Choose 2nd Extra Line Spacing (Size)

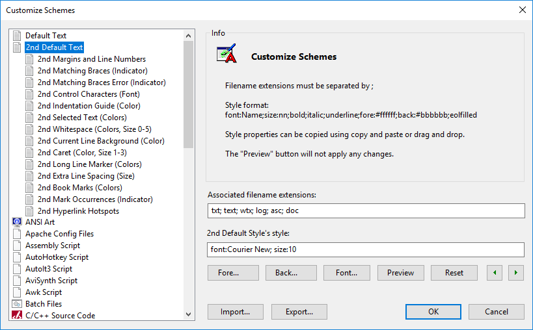[x=86, y=176]
